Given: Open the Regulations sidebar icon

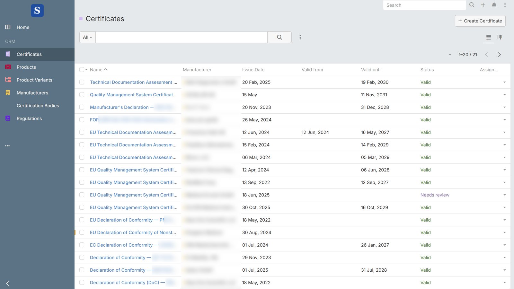Looking at the screenshot, I should tap(8, 118).
